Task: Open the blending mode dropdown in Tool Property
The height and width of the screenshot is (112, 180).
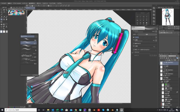Action: pos(147,35)
